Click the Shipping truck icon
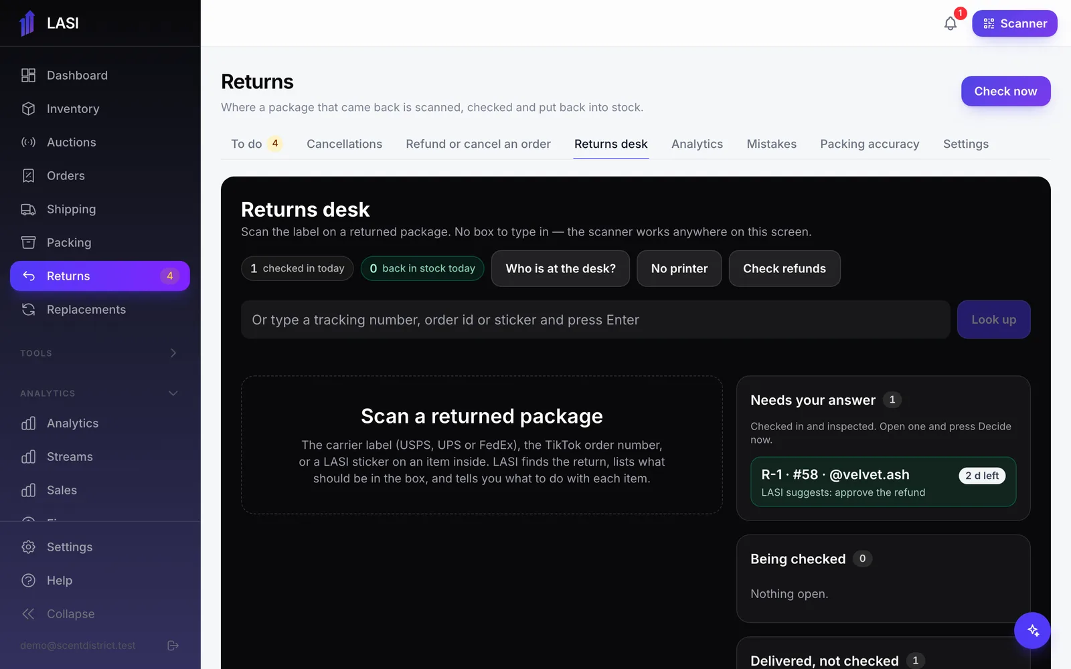Image resolution: width=1071 pixels, height=669 pixels. pos(28,209)
